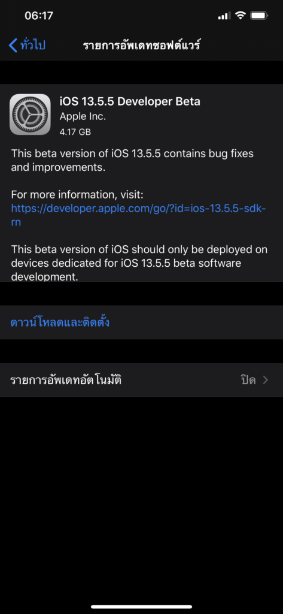Tap the ปิด automatic updates status value
This screenshot has width=283, height=614.
248,380
